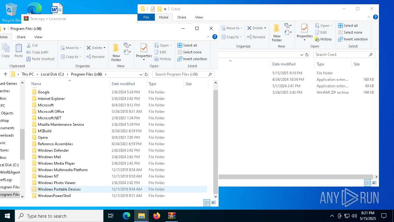Click This PC in breadcrumb path
The image size is (394, 222).
tap(28, 74)
